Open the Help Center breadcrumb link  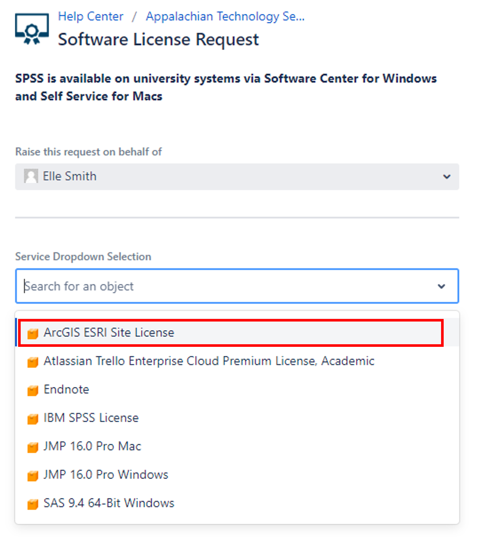pos(91,16)
